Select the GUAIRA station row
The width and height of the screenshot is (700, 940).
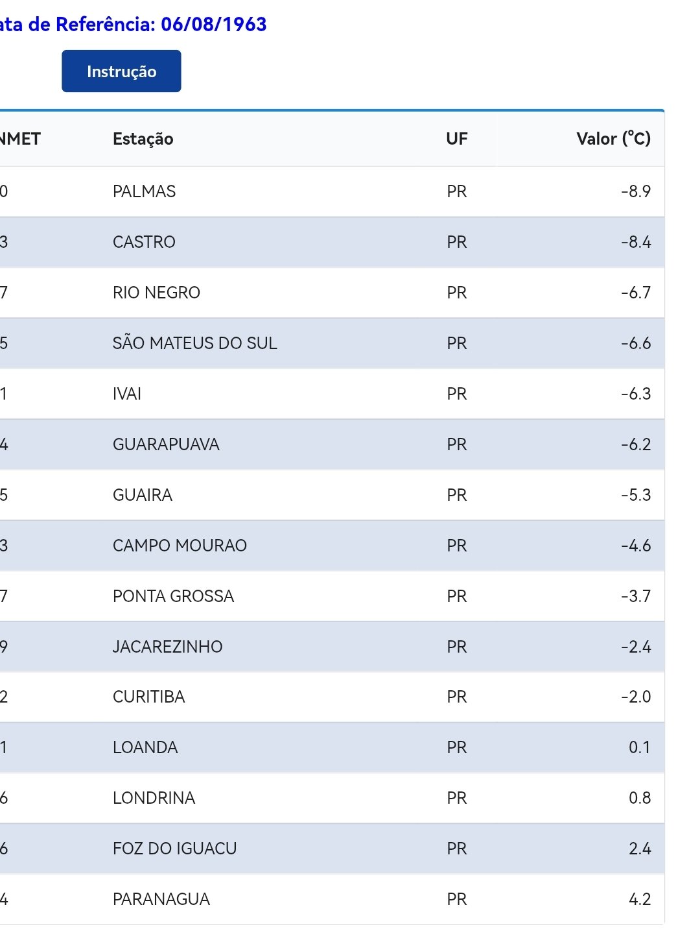coord(332,495)
